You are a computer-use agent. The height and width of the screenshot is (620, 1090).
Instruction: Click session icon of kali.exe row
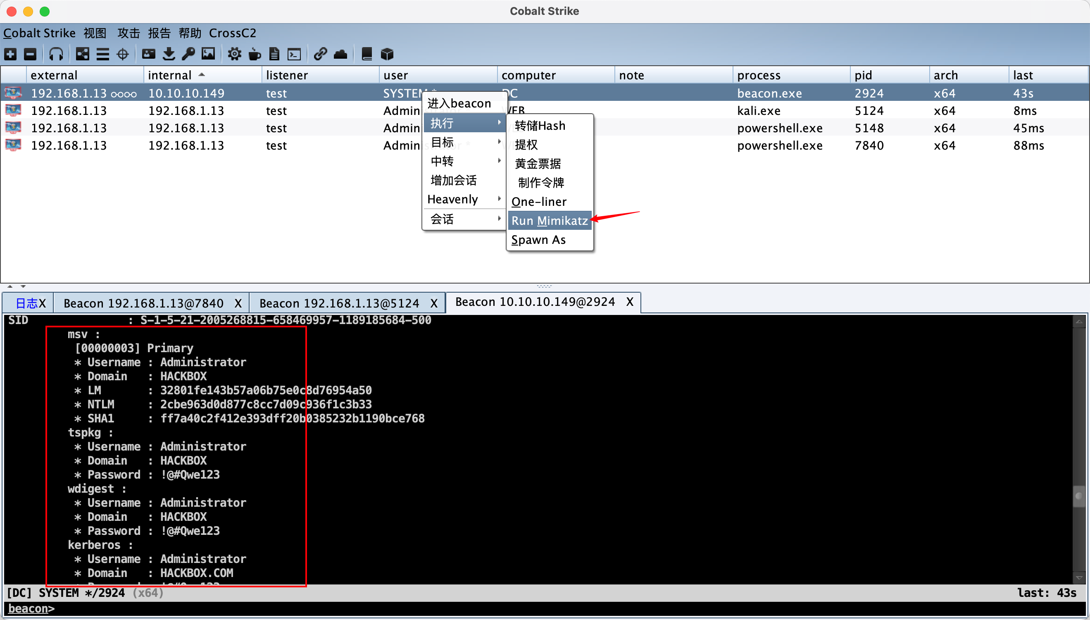(13, 110)
